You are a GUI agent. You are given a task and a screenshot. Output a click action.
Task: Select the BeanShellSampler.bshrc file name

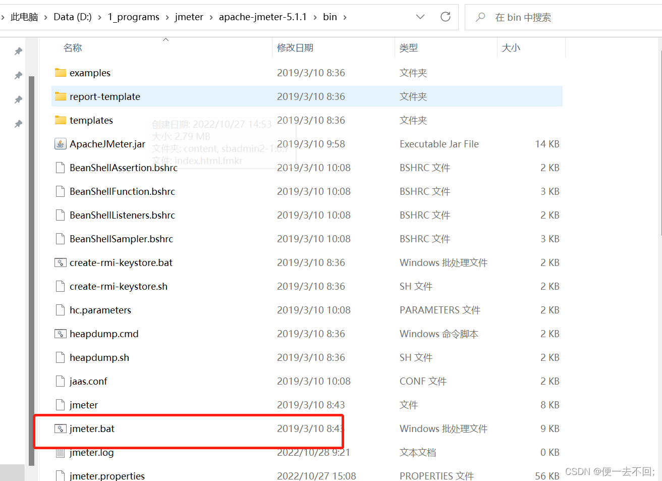pyautogui.click(x=121, y=239)
